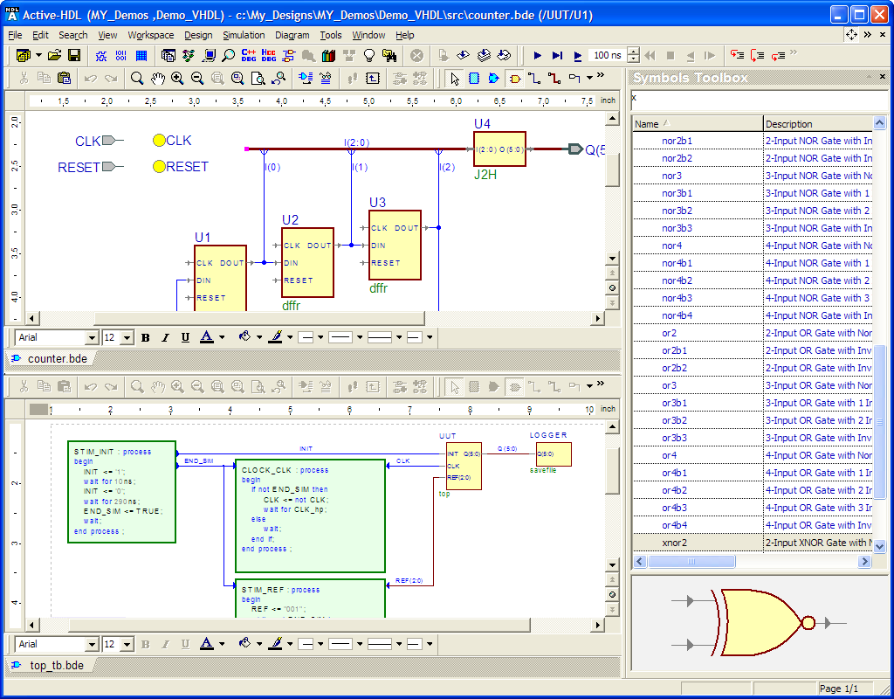This screenshot has width=894, height=699.
Task: Select the xnor2 symbol in Symbols Toolbox
Action: pyautogui.click(x=674, y=543)
